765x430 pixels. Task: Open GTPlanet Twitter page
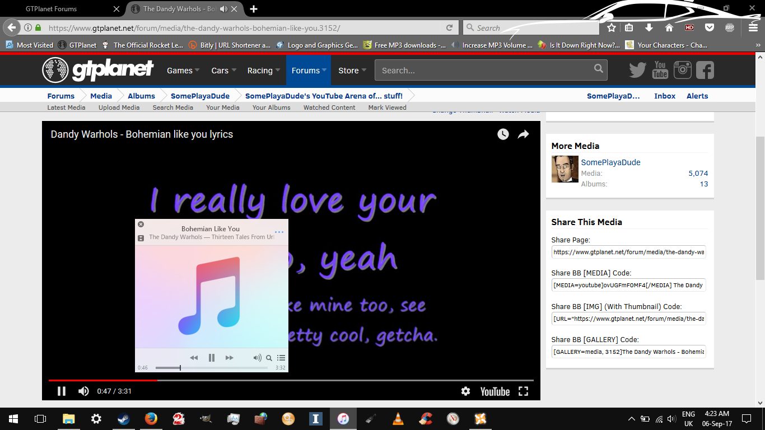(637, 70)
